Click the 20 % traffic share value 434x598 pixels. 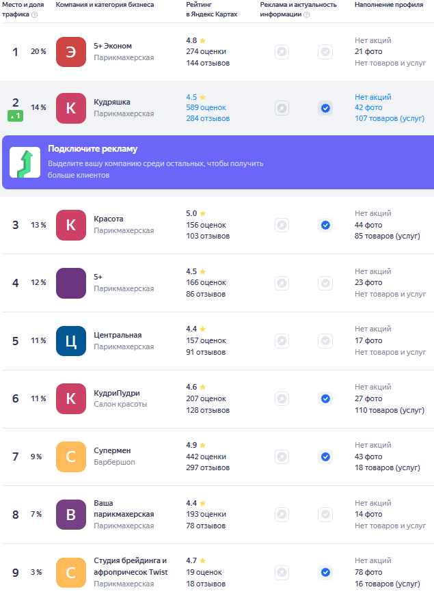pyautogui.click(x=38, y=51)
